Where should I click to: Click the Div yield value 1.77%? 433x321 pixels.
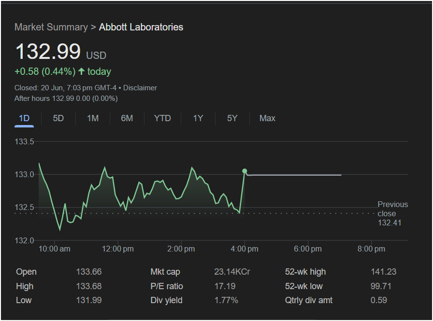click(x=226, y=300)
